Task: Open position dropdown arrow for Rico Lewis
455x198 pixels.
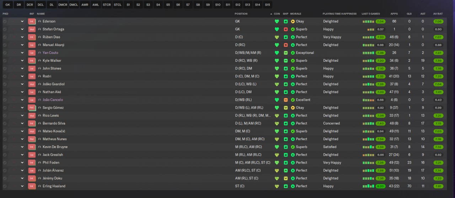Action: (22, 115)
